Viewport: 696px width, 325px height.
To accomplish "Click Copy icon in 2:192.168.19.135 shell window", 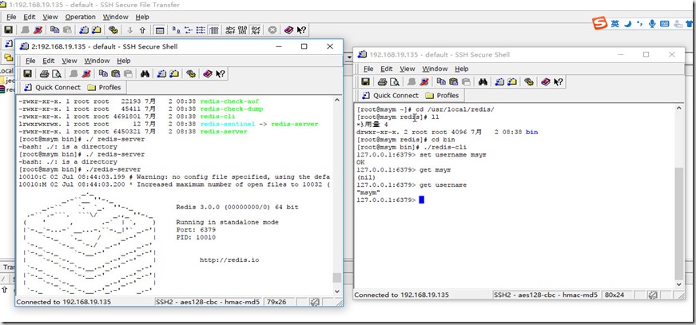I will point(103,73).
